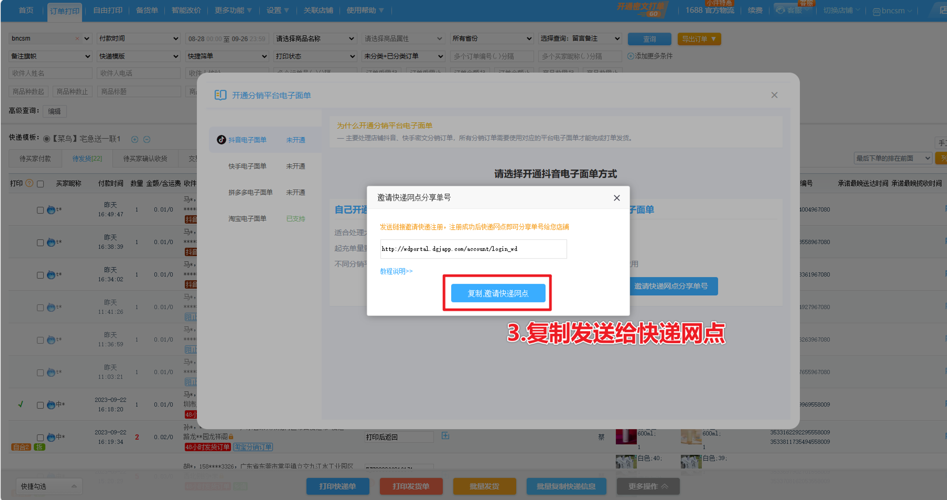The height and width of the screenshot is (500, 947).
Task: Select 快手电子面单 in the sidebar
Action: coord(266,166)
